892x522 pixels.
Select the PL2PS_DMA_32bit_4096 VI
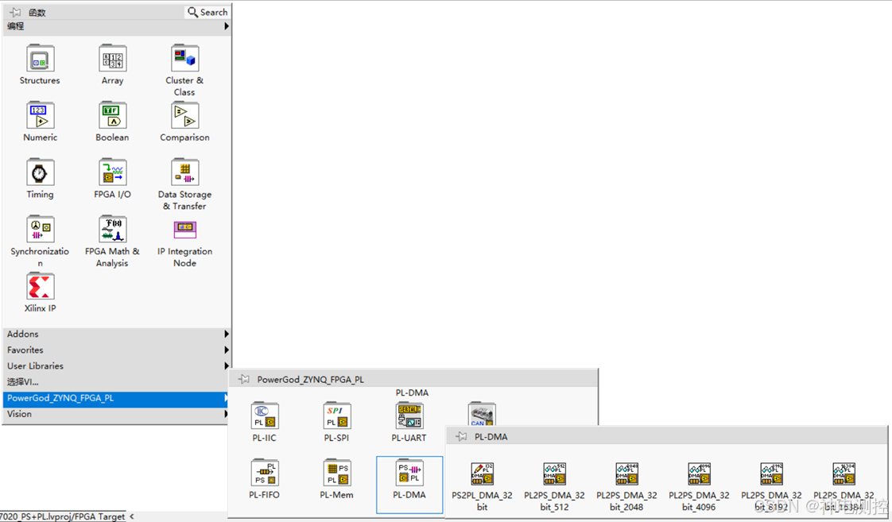pyautogui.click(x=699, y=474)
